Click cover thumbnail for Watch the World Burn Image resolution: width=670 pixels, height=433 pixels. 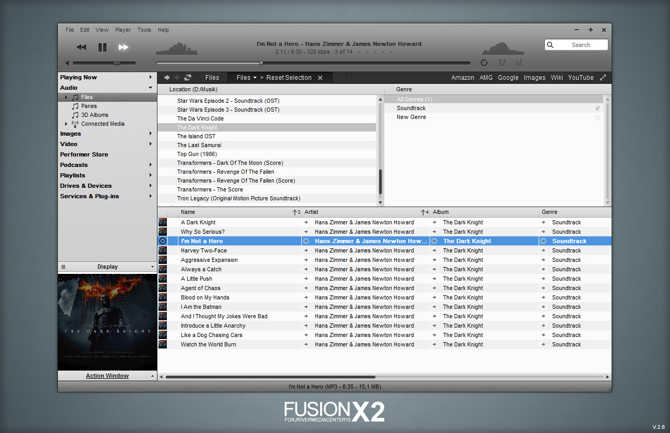[x=163, y=344]
